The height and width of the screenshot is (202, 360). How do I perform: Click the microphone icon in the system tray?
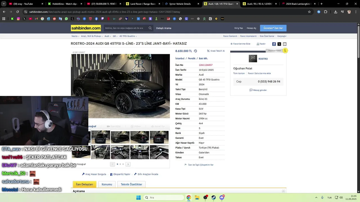click(322, 198)
